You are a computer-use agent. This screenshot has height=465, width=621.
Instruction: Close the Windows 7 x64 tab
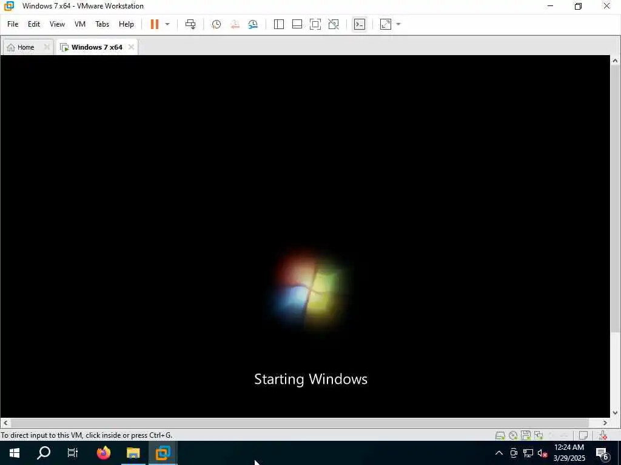[x=131, y=47]
